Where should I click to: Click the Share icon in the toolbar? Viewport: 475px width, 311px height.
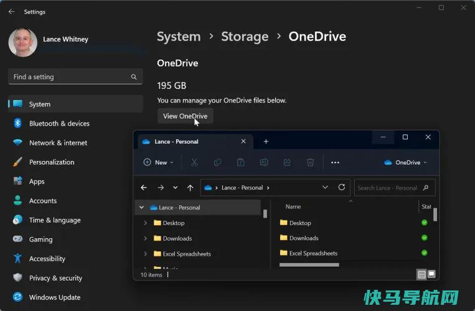coord(287,162)
